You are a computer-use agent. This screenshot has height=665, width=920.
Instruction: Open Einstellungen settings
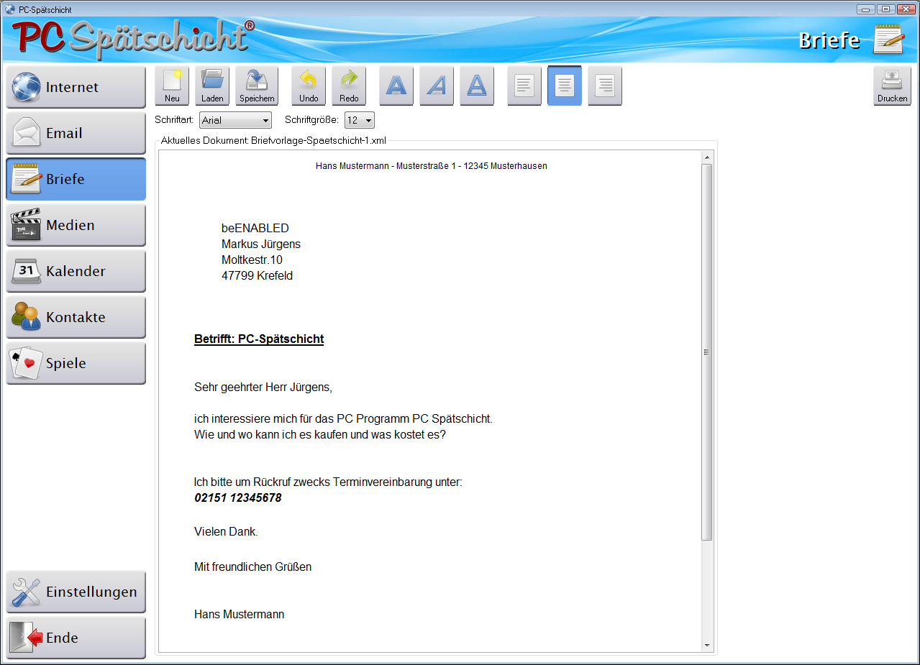pos(76,592)
